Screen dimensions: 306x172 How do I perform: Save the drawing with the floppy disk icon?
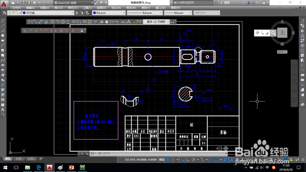pyautogui.click(x=24, y=2)
